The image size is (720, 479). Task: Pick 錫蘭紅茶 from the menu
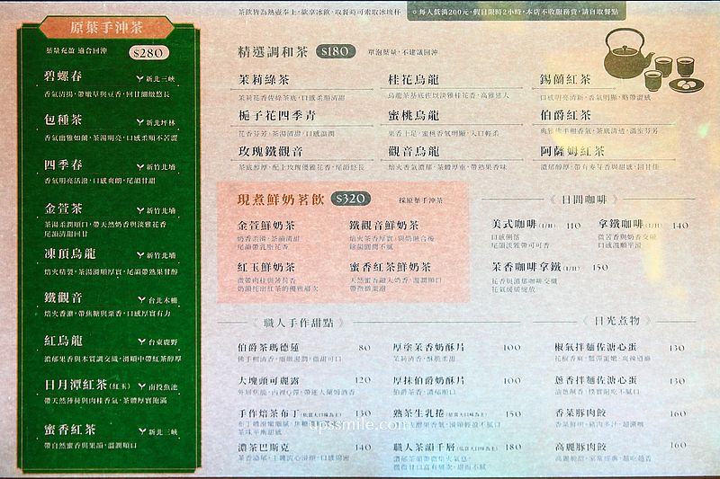click(566, 79)
